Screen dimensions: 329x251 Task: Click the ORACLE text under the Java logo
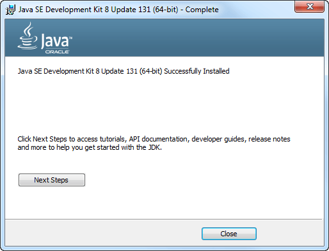coord(57,52)
